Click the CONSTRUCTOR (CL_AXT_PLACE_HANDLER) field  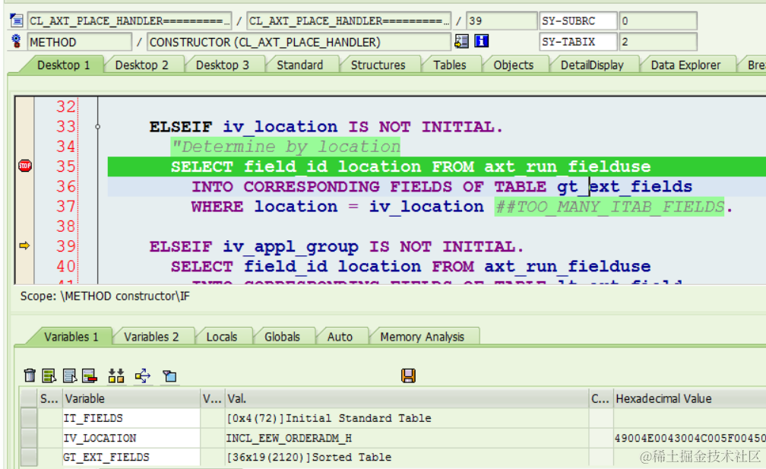pos(299,42)
